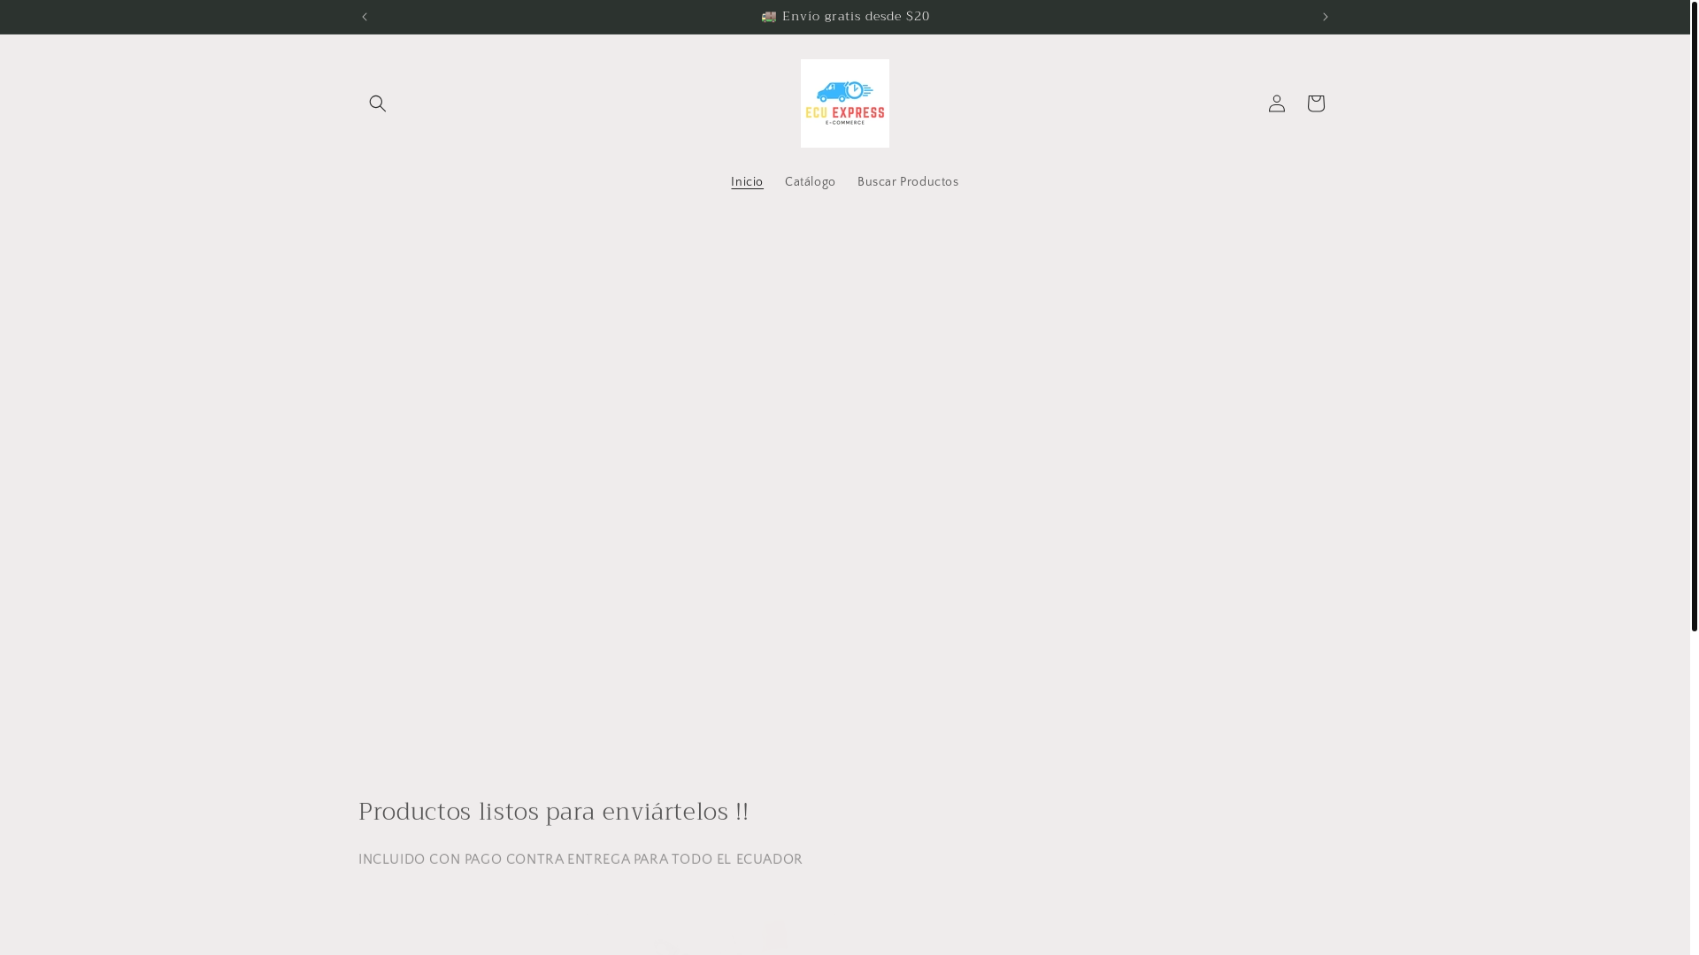Open Buscar Productos menu item

[908, 182]
